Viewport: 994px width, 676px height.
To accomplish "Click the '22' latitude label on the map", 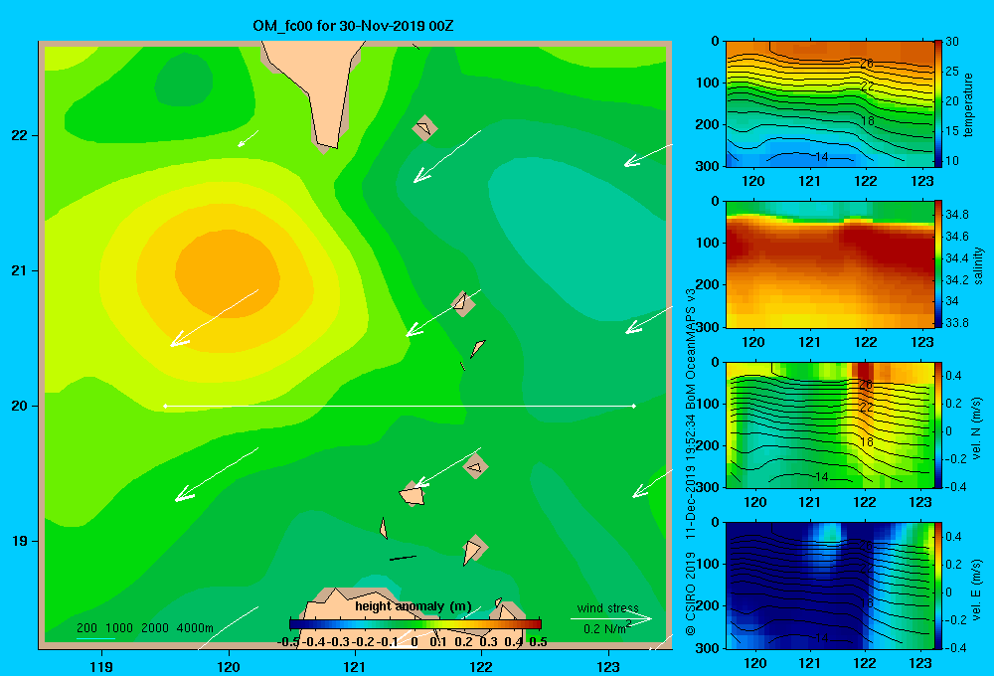I will (20, 135).
